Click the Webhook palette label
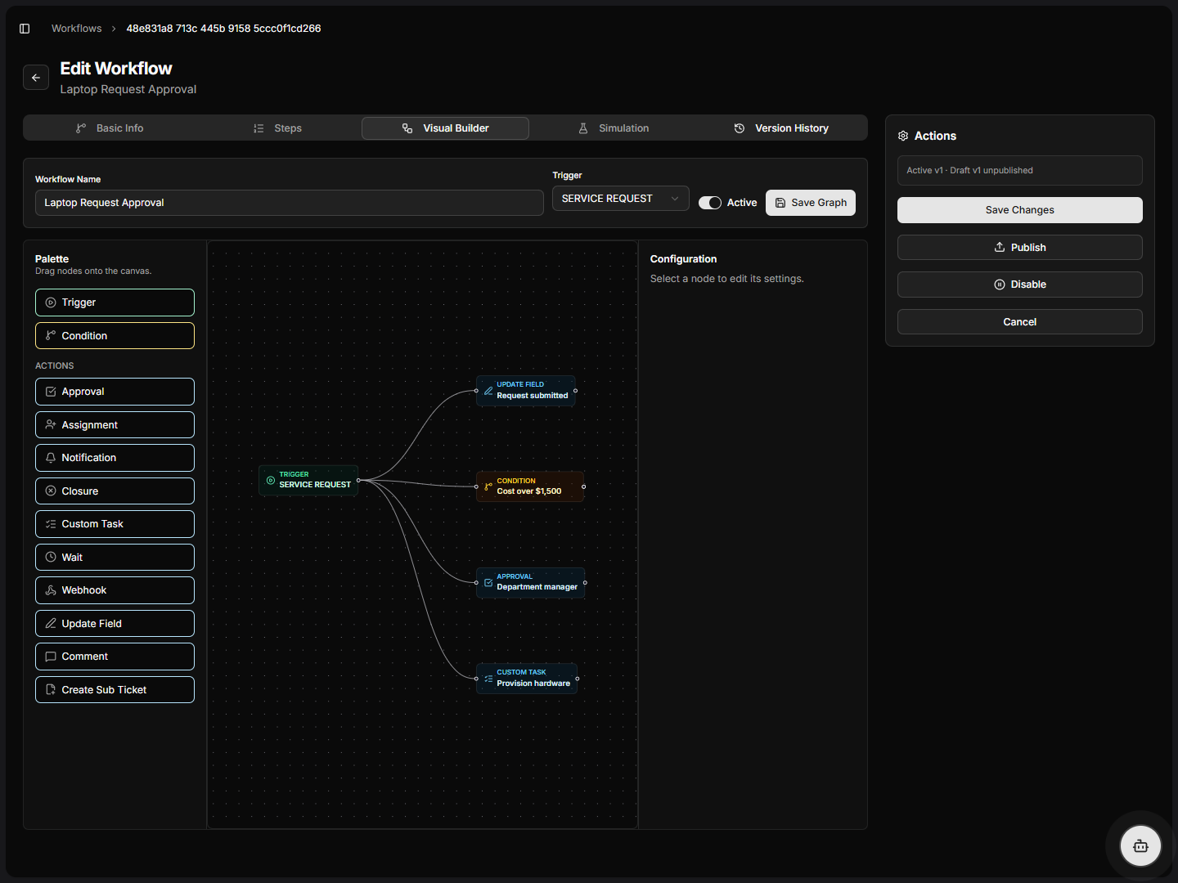Screen dimensions: 1178x883 (84, 590)
